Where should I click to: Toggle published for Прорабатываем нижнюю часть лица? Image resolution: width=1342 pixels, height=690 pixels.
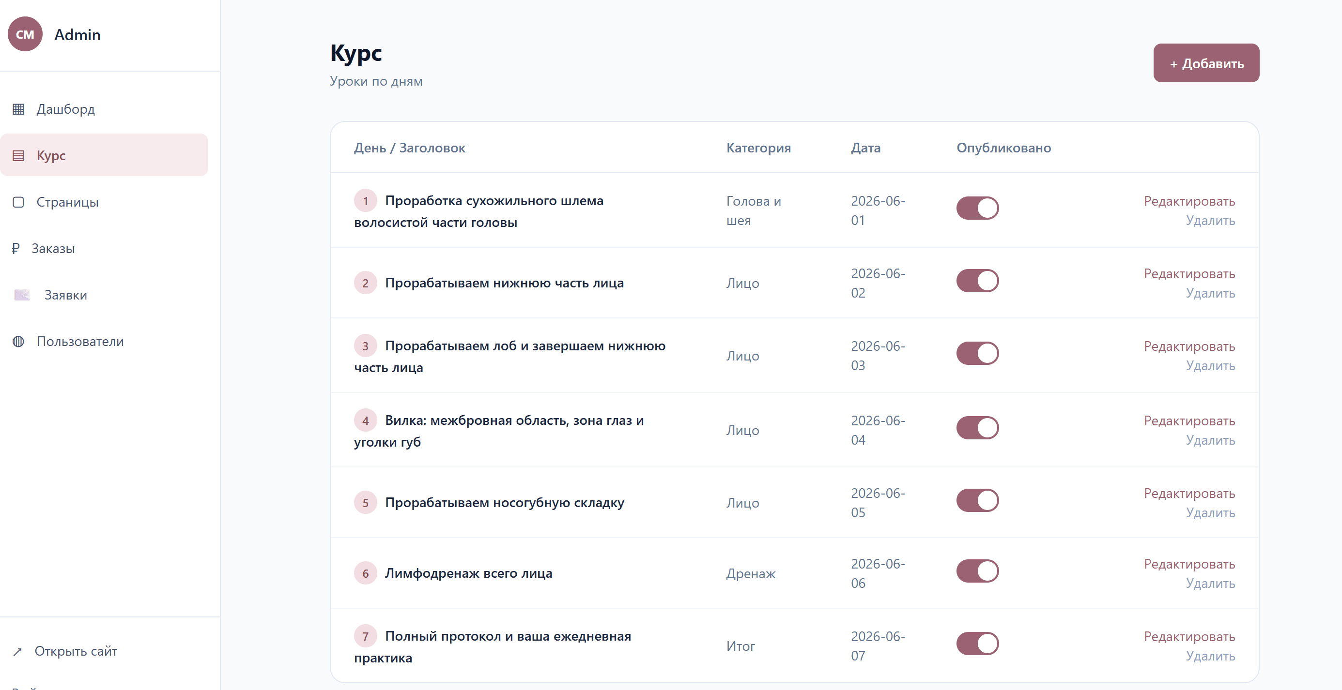tap(977, 281)
